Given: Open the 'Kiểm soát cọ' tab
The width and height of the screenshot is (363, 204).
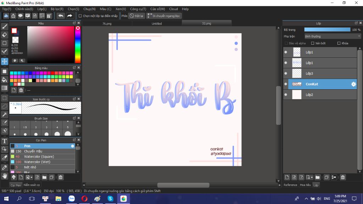Looking at the screenshot, I should (x=32, y=185).
